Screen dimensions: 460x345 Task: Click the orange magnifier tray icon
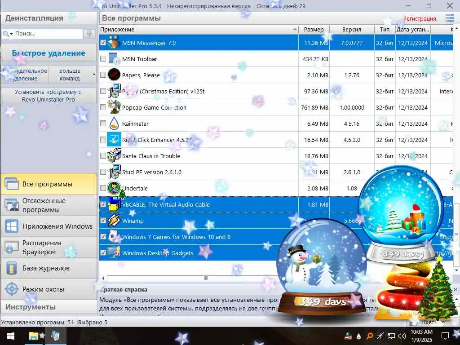click(370, 336)
